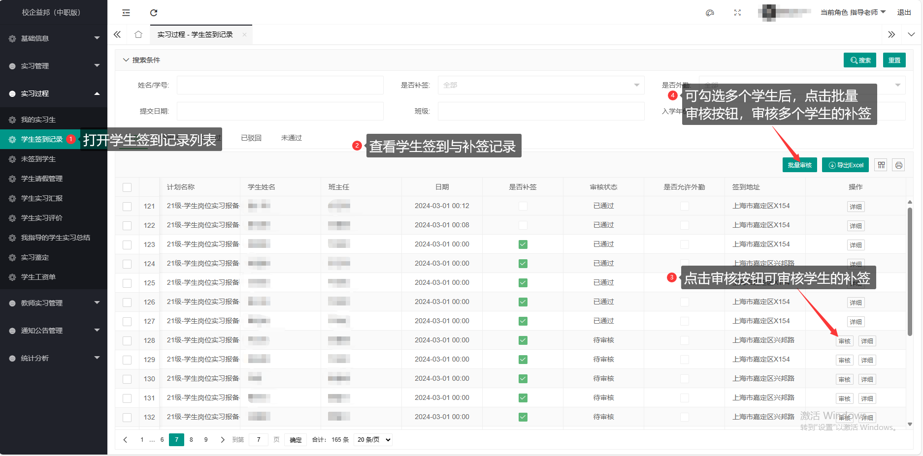Enter fullscreen using the expand icon
The height and width of the screenshot is (456, 923).
coord(737,13)
